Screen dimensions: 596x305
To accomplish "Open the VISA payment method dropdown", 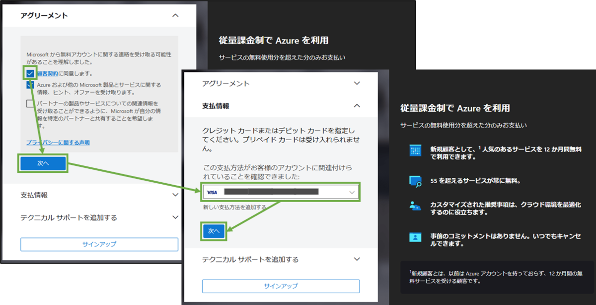I will click(281, 192).
